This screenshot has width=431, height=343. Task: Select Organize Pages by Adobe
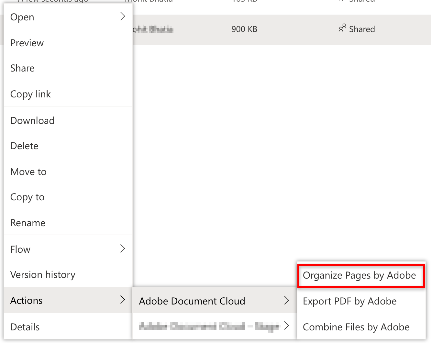[359, 275]
